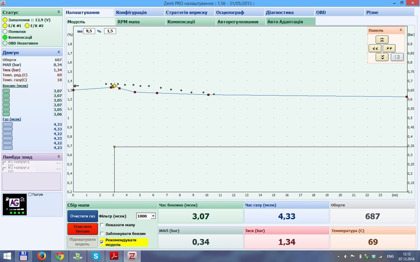Collapse the Статус panel
Viewport: 420px width, 262px height.
pos(59,12)
